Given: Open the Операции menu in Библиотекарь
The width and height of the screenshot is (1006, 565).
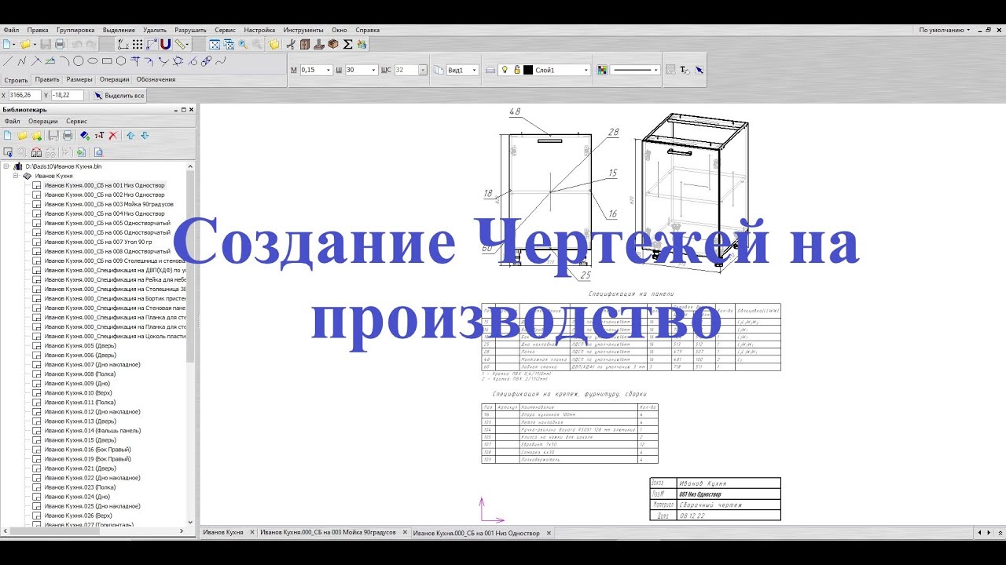Looking at the screenshot, I should (x=43, y=121).
